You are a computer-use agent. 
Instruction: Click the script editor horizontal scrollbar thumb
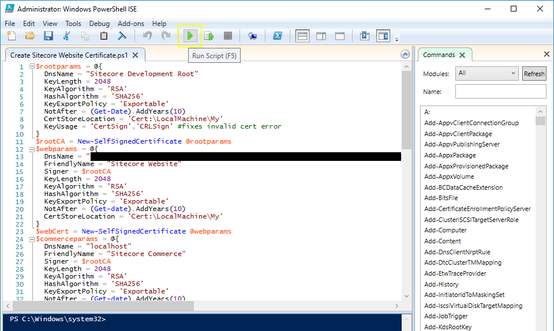(x=103, y=306)
